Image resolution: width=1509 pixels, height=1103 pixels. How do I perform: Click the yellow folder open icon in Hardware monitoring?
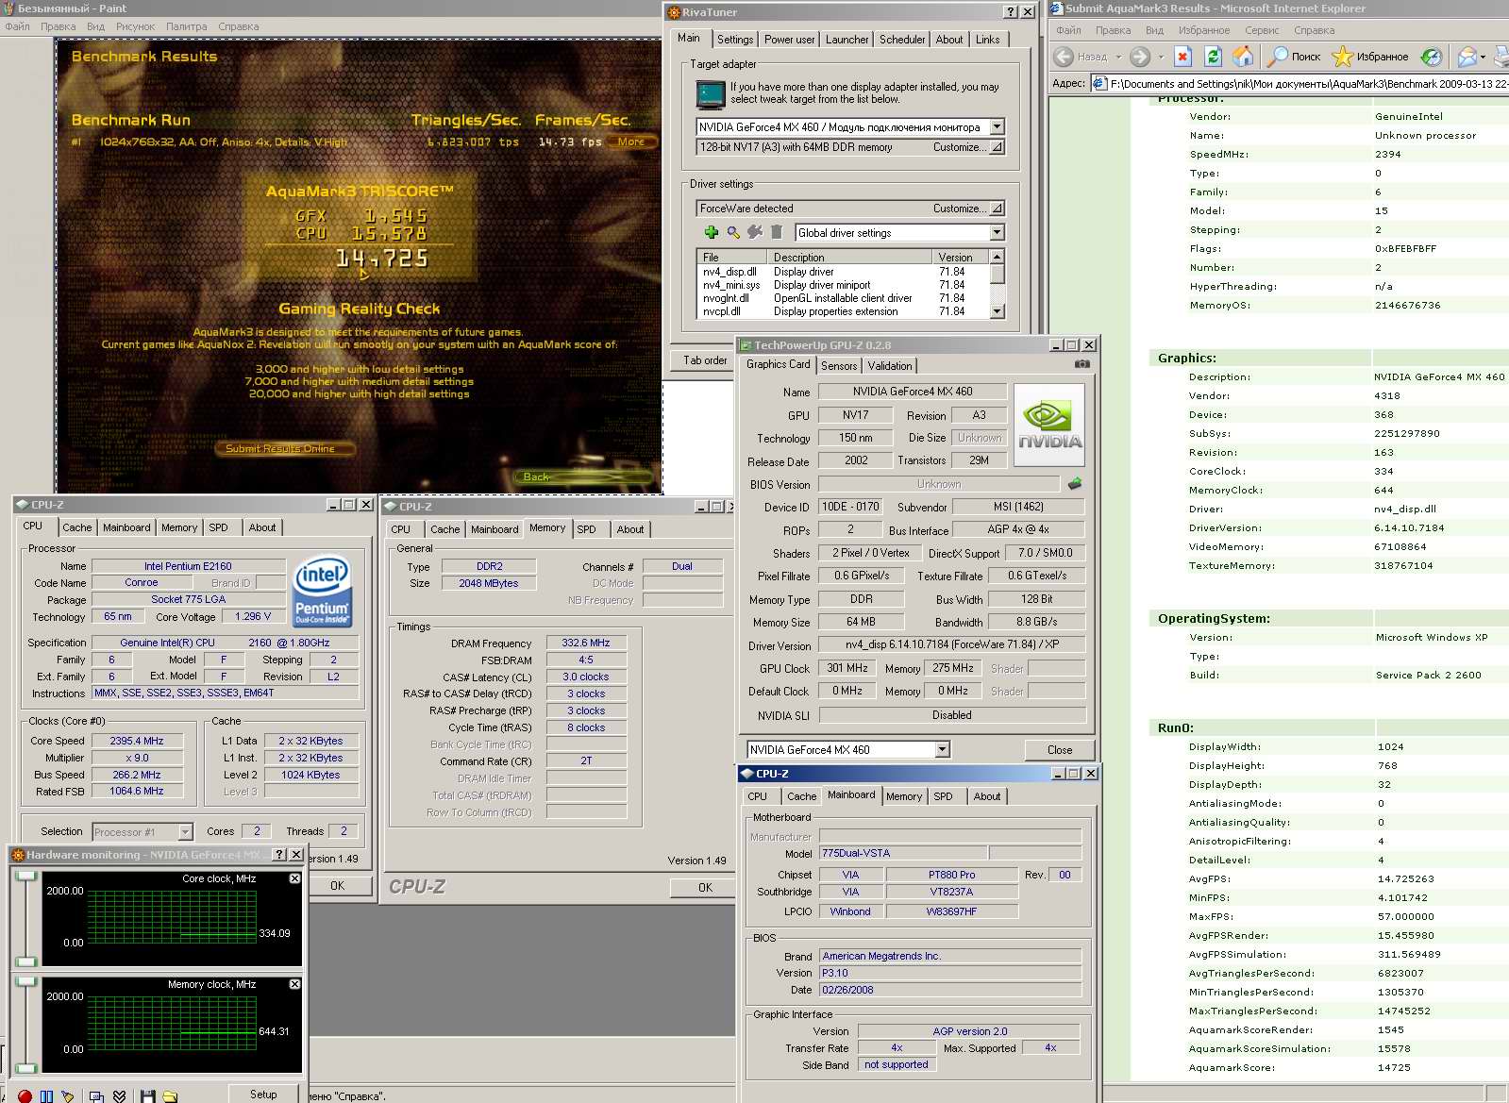(x=170, y=1095)
